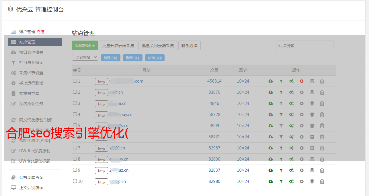
Task: Click trash icon in row 9
Action: tap(322, 170)
